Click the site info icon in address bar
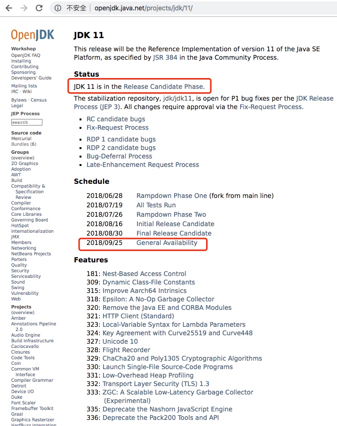337x426 pixels. [x=58, y=8]
